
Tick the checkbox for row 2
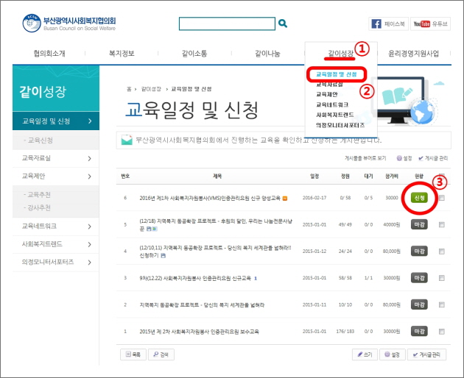click(442, 304)
